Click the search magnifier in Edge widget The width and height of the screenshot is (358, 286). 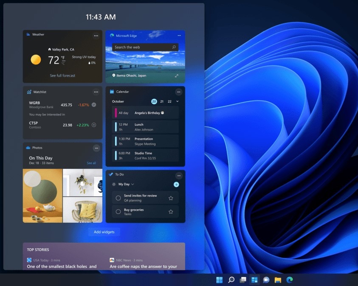174,47
